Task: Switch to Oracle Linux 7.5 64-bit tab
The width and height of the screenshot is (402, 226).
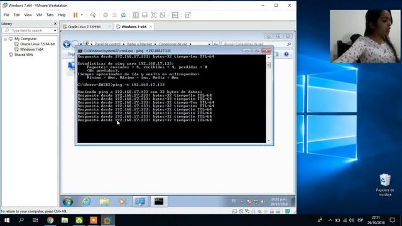Action: (x=84, y=26)
